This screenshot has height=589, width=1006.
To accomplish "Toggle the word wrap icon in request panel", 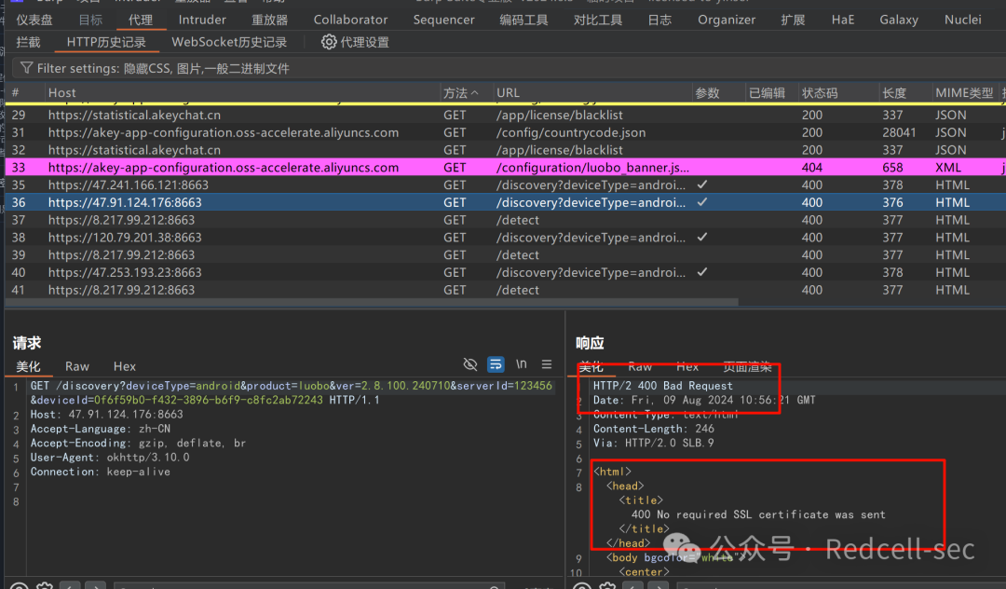I will point(496,364).
